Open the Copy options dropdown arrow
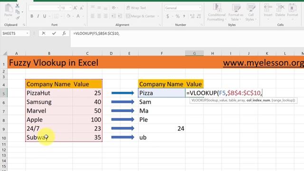304x171 pixels. tap(22, 12)
